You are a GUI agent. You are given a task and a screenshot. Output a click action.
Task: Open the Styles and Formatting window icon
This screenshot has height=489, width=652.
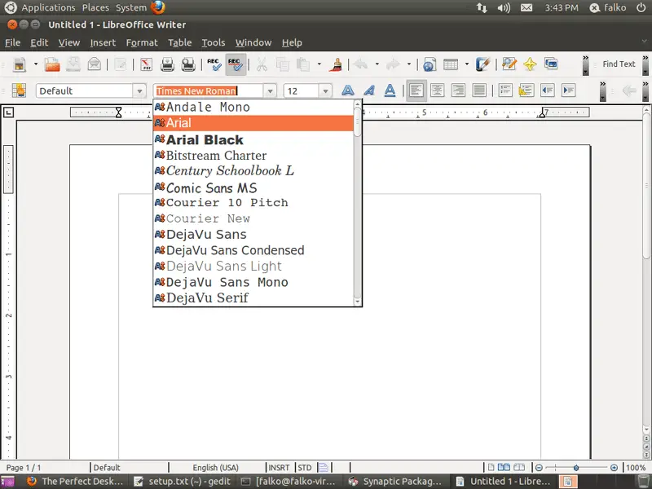coord(19,90)
